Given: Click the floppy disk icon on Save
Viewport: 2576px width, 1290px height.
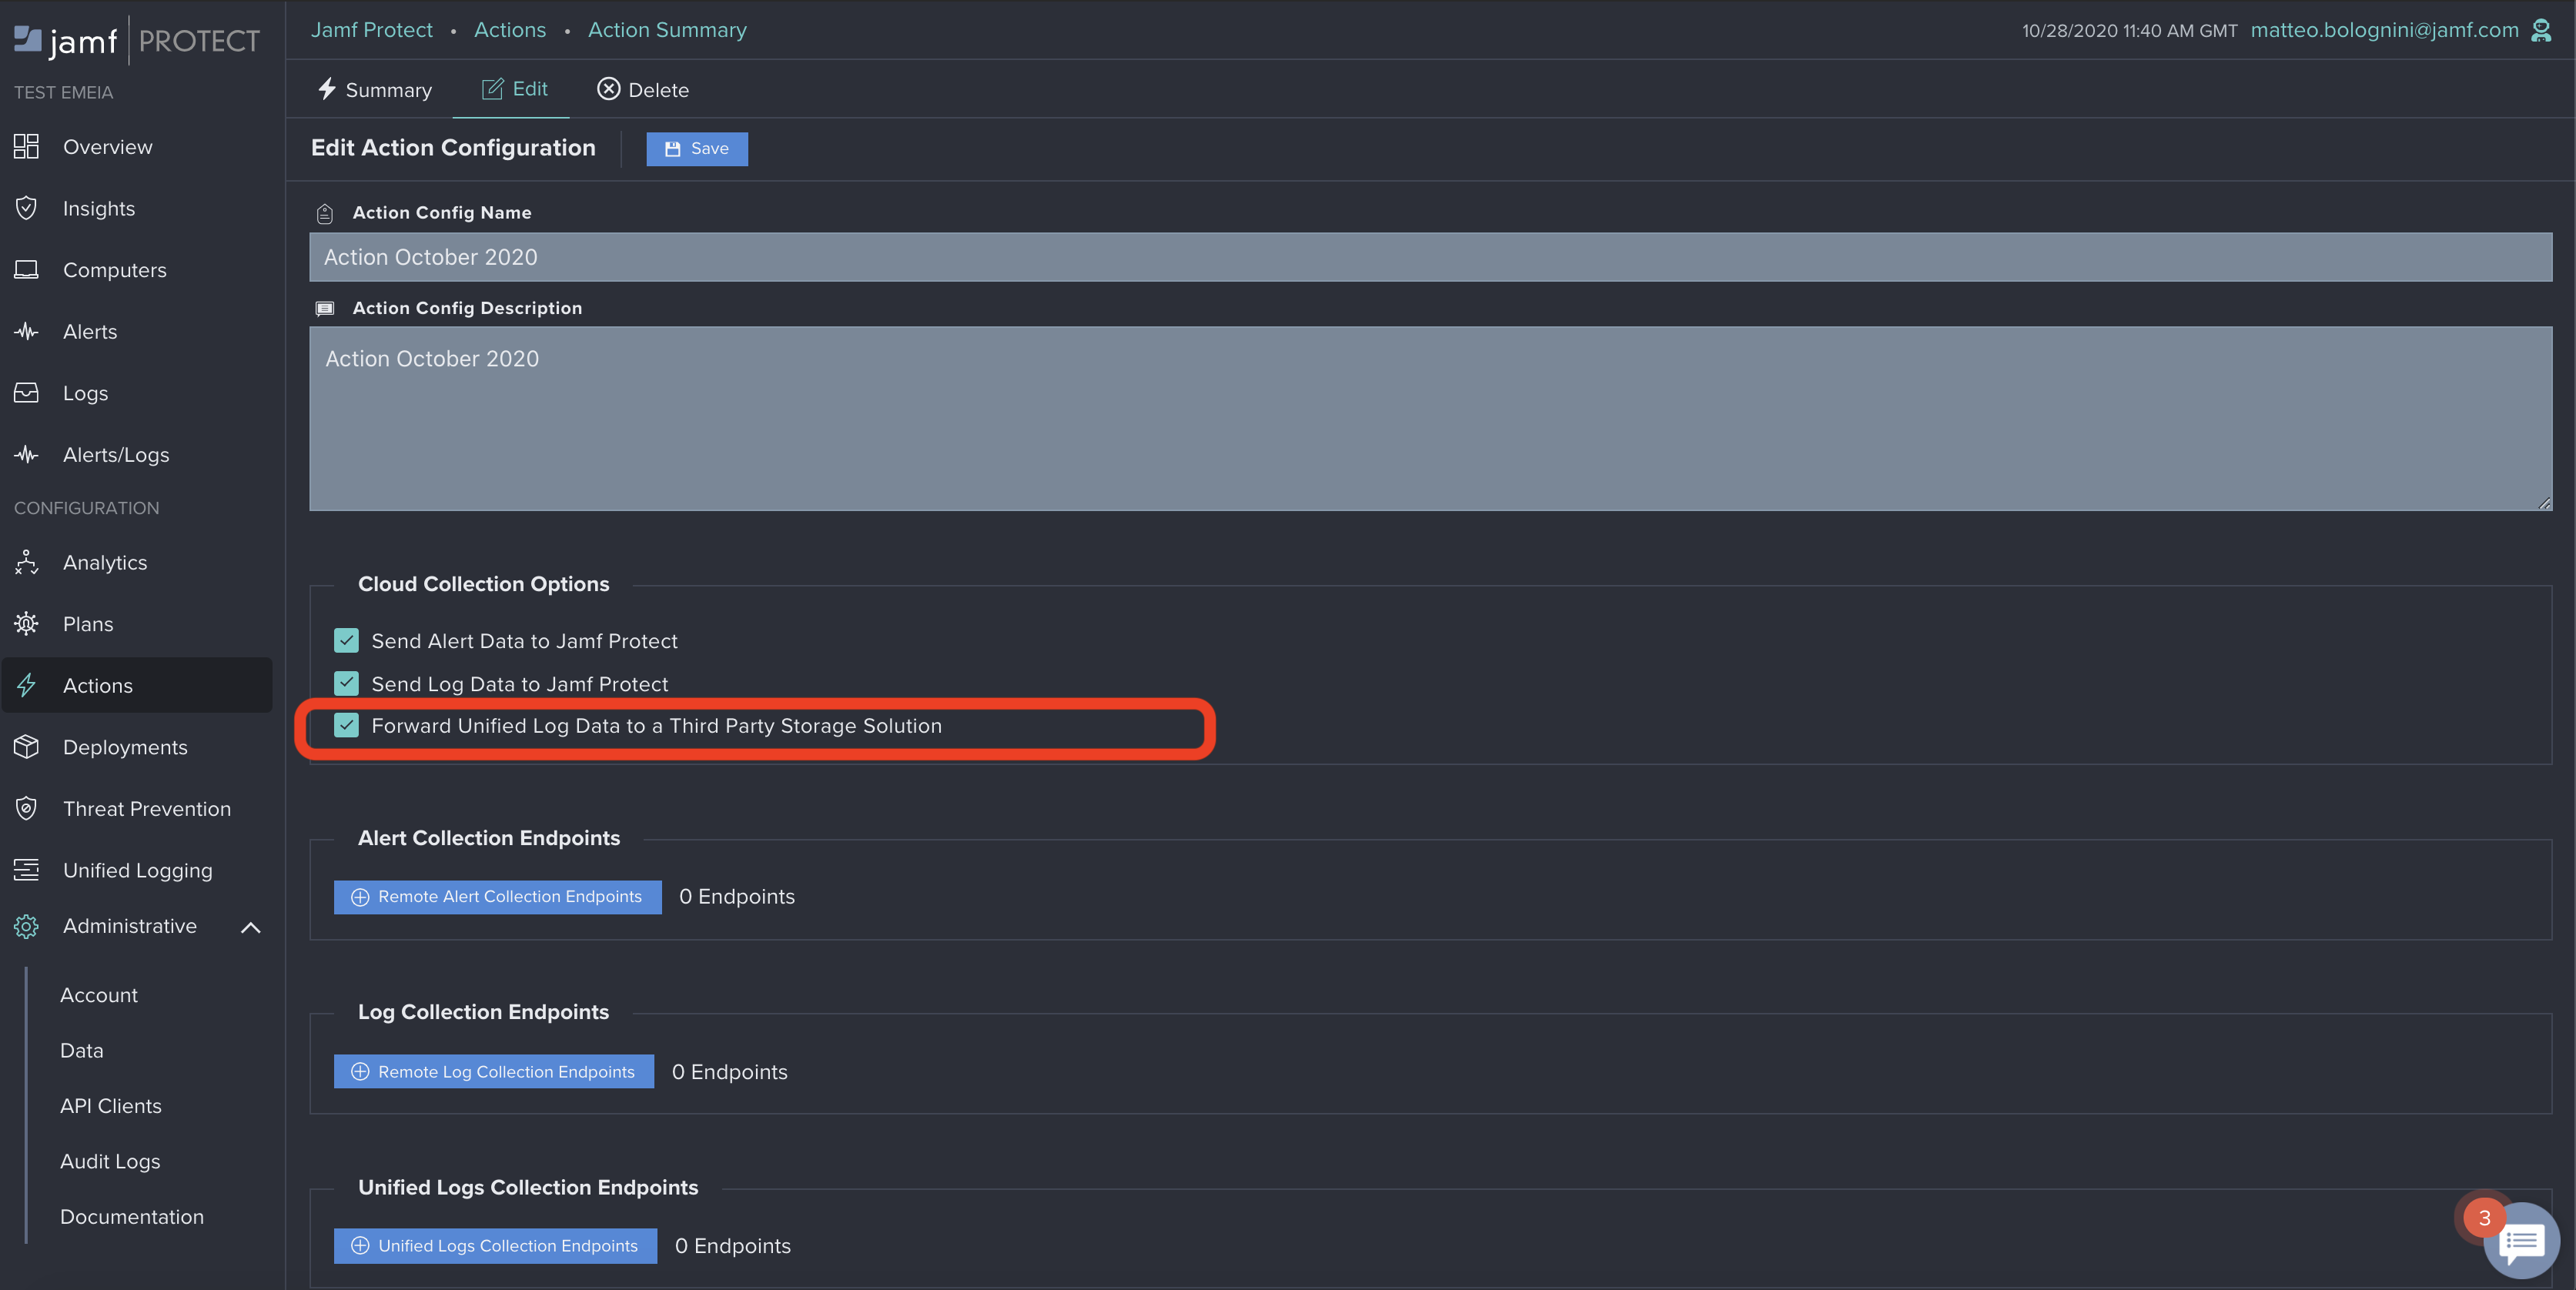Looking at the screenshot, I should (673, 149).
